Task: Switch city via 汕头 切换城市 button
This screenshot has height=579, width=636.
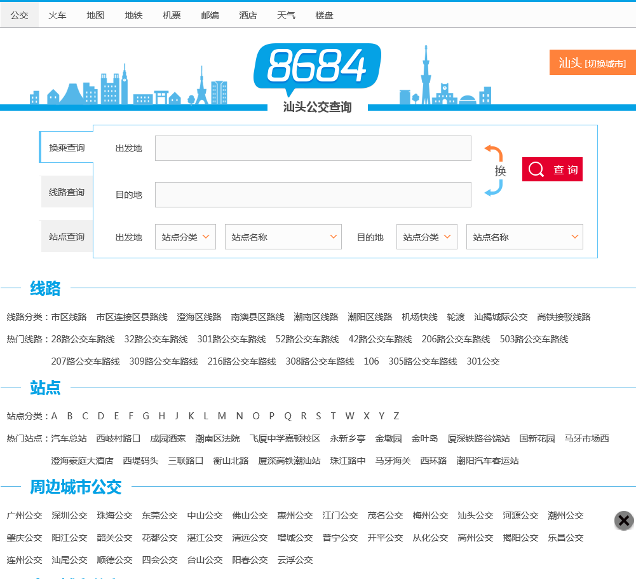Action: 593,62
